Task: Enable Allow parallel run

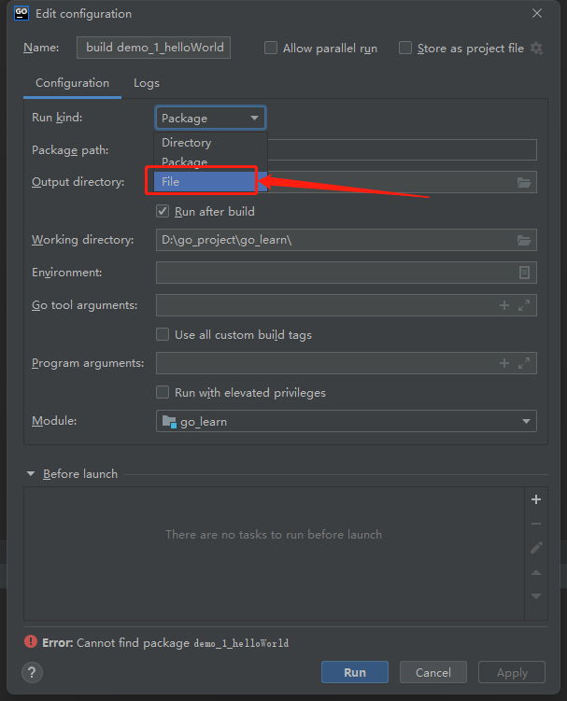Action: (x=271, y=48)
